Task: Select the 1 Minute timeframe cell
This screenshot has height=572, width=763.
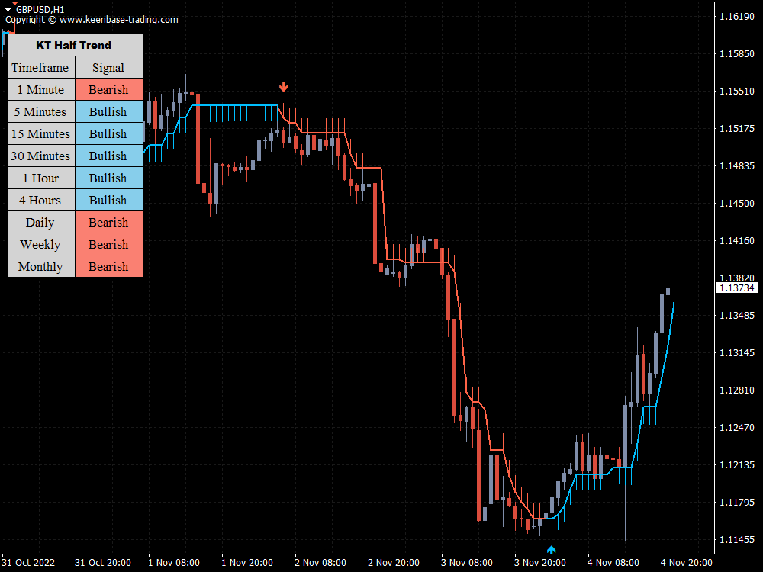Action: [x=41, y=89]
